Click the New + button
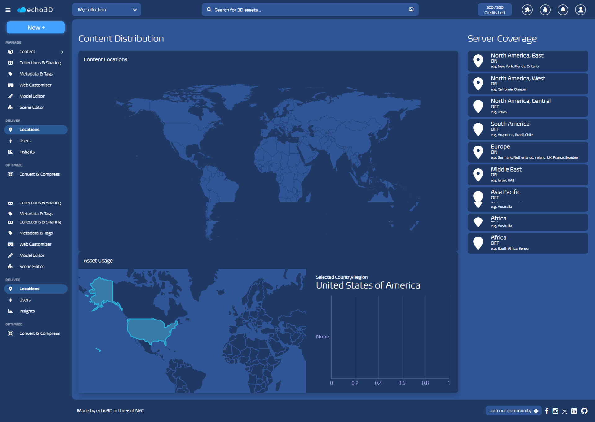This screenshot has width=595, height=422. point(36,28)
